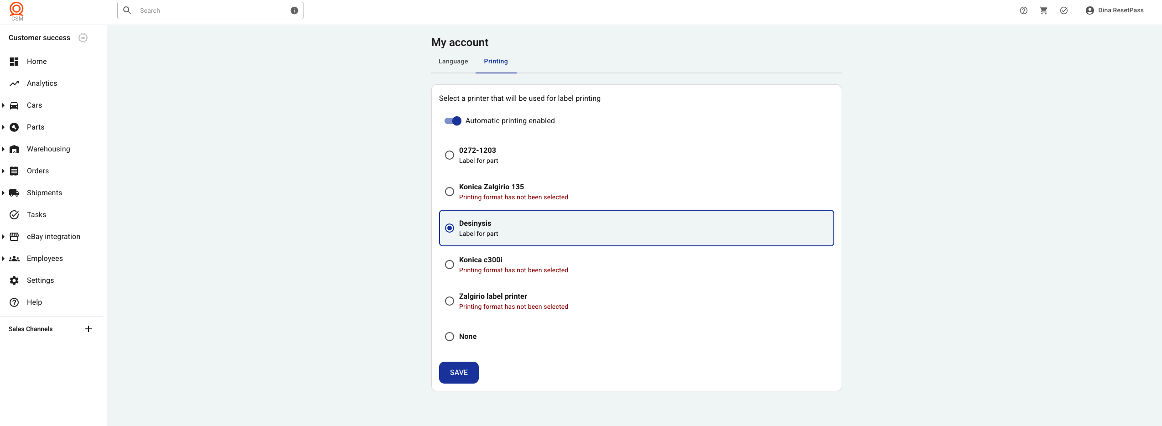Open the Customer success settings gear icon
Screen dimensions: 1162x426
click(x=83, y=38)
